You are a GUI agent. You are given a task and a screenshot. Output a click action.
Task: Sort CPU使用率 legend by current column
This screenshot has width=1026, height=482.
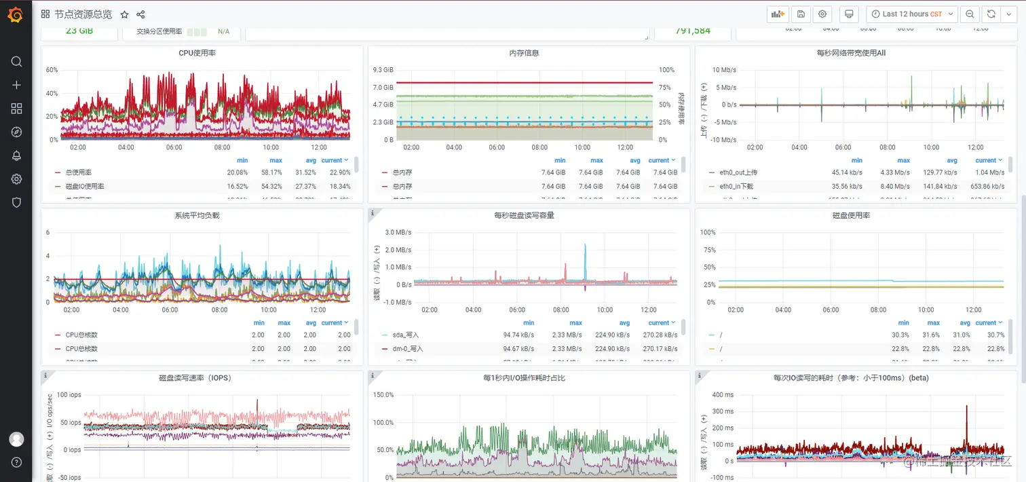click(335, 161)
